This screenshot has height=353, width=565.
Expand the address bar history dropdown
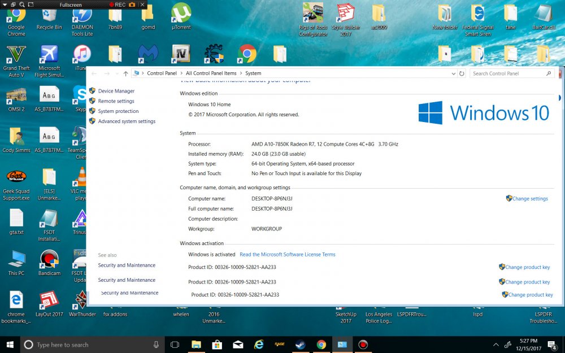click(x=454, y=73)
